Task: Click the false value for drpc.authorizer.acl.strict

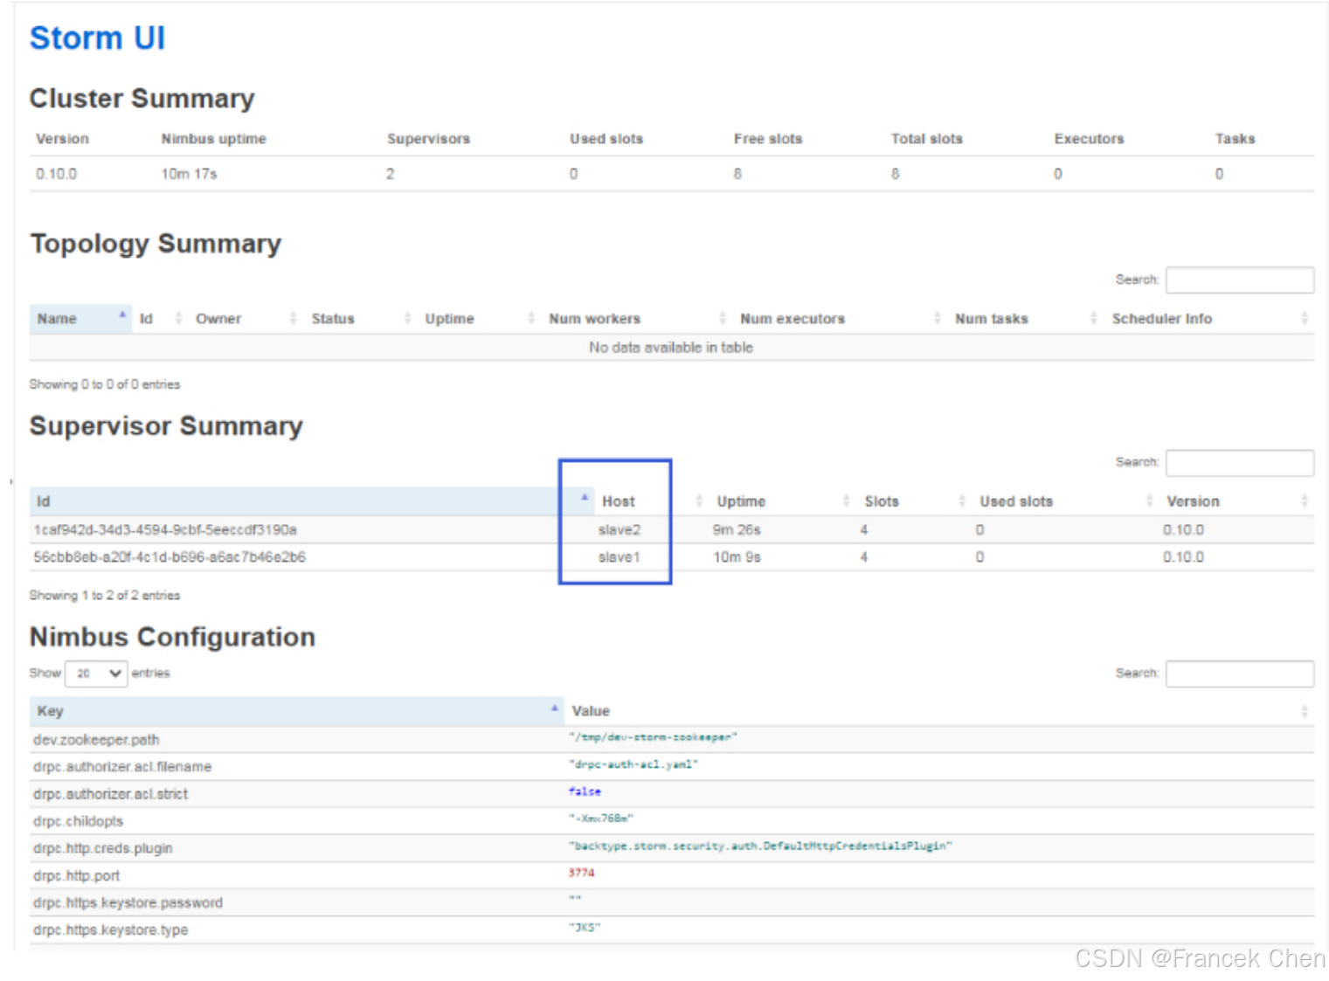Action: pos(585,791)
